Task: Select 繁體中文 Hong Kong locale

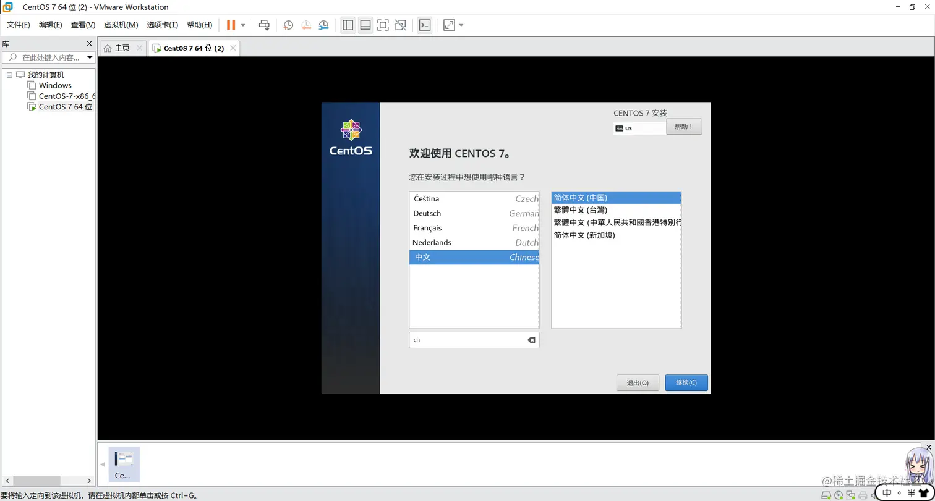Action: [x=616, y=222]
